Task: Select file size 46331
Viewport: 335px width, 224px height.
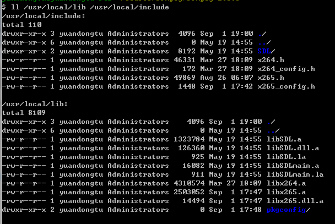Action: [185, 60]
